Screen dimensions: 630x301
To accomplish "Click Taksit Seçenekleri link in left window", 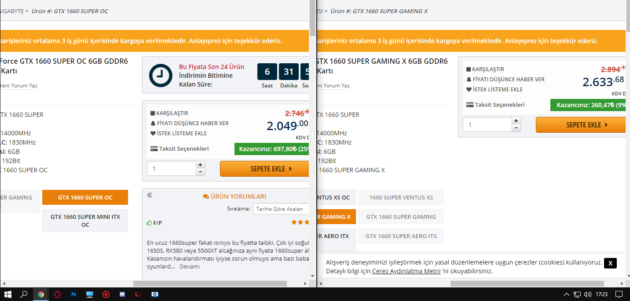I will pyautogui.click(x=184, y=149).
